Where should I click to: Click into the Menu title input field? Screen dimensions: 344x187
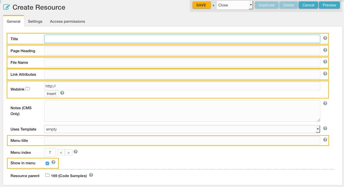tap(182, 141)
